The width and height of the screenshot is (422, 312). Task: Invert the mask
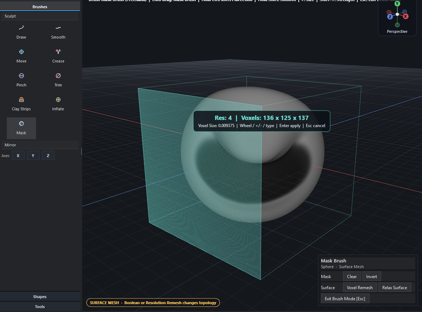click(x=371, y=277)
